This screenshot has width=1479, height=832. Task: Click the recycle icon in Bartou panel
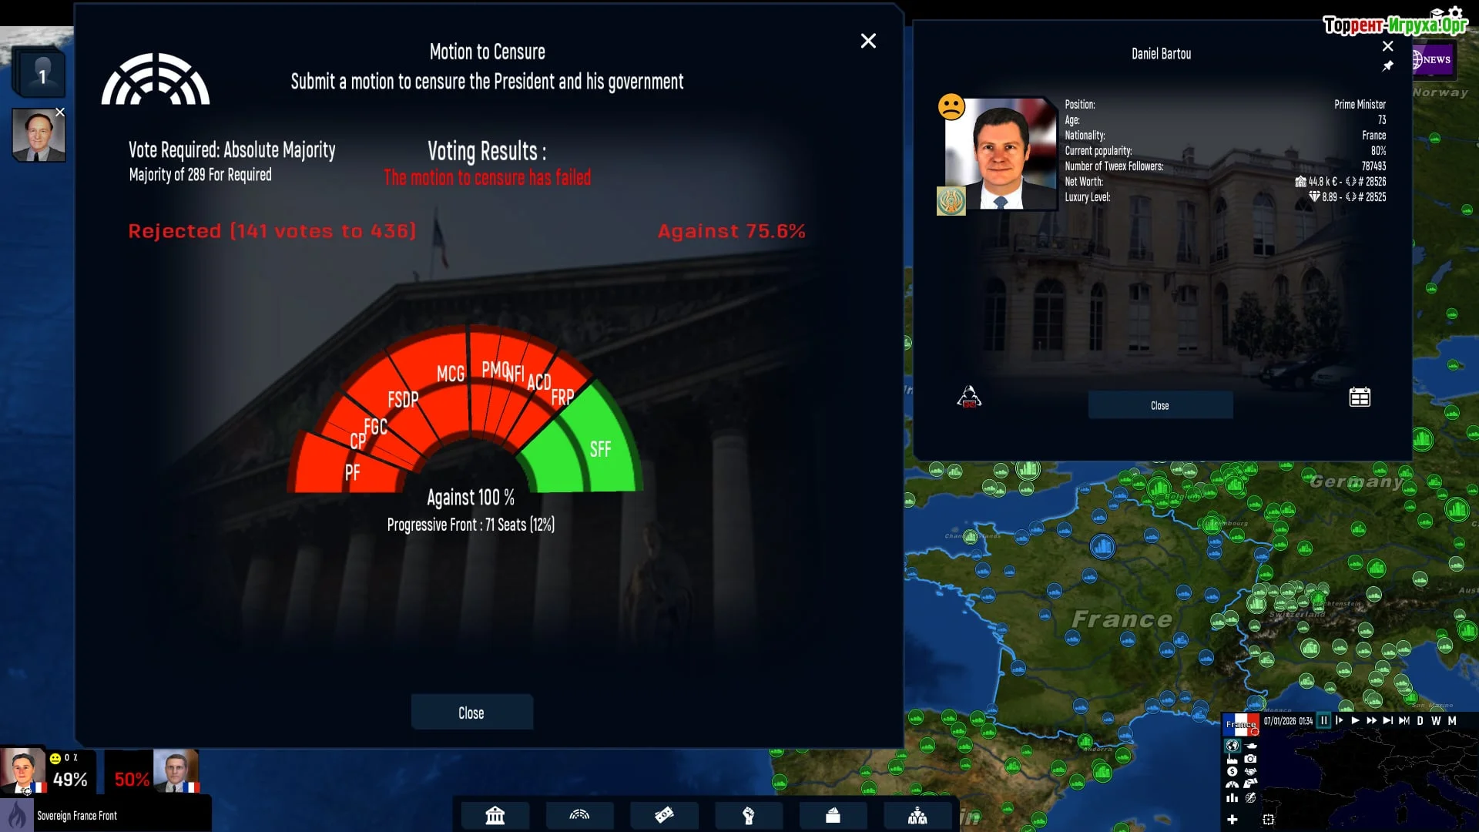(x=969, y=398)
